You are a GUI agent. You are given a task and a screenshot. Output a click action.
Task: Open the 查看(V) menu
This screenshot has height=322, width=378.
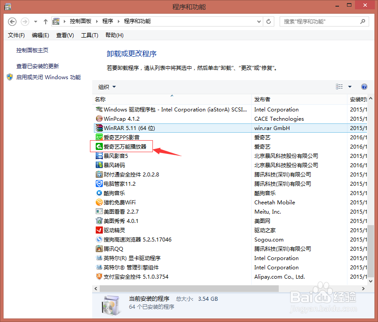(65, 35)
